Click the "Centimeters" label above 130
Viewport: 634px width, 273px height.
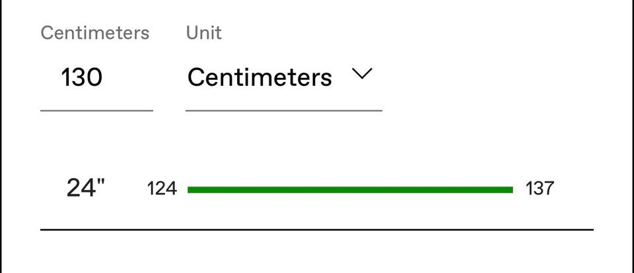pyautogui.click(x=95, y=33)
